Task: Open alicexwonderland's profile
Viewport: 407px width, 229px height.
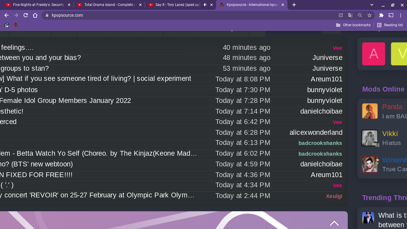Action: tap(316, 132)
